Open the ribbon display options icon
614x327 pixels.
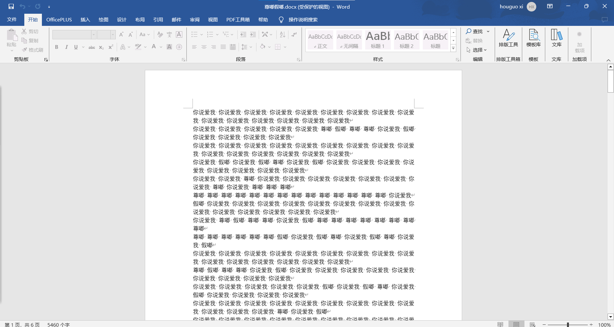550,6
